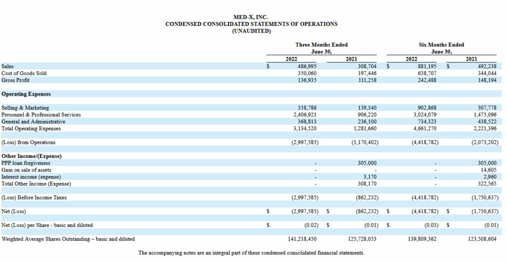507x262 pixels.
Task: Select the 'General and Administrative' row label
Action: tap(33, 122)
